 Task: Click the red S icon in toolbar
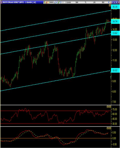[46, 2]
